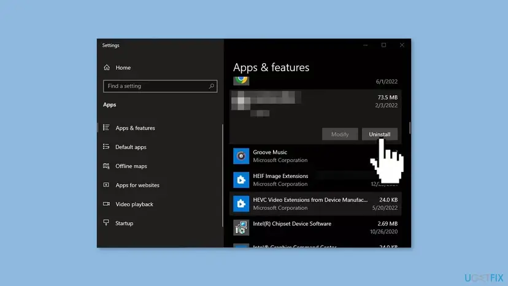Click the Home icon in sidebar
Image resolution: width=508 pixels, height=286 pixels.
point(107,68)
